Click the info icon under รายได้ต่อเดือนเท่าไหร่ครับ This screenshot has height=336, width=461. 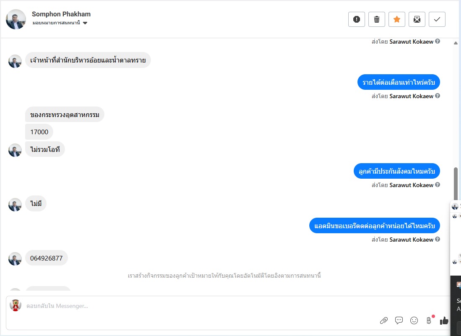pos(438,96)
